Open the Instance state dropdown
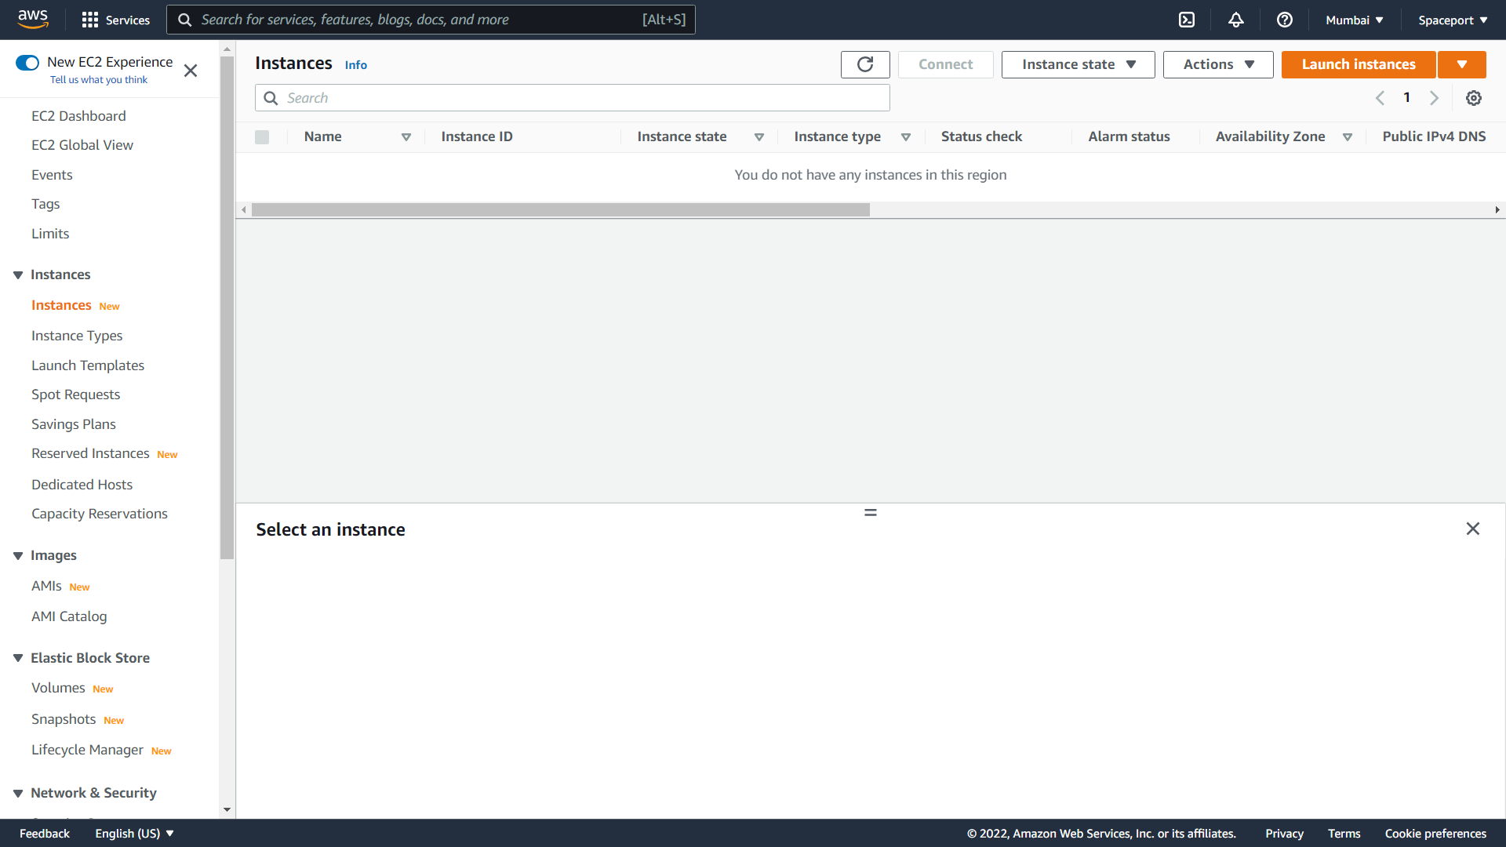The height and width of the screenshot is (847, 1506). pyautogui.click(x=1079, y=64)
